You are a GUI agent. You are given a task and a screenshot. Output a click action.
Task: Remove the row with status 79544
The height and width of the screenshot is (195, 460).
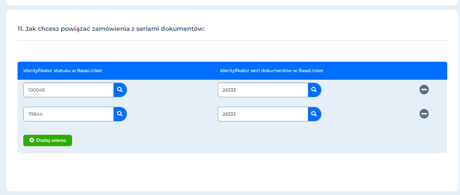tap(424, 114)
